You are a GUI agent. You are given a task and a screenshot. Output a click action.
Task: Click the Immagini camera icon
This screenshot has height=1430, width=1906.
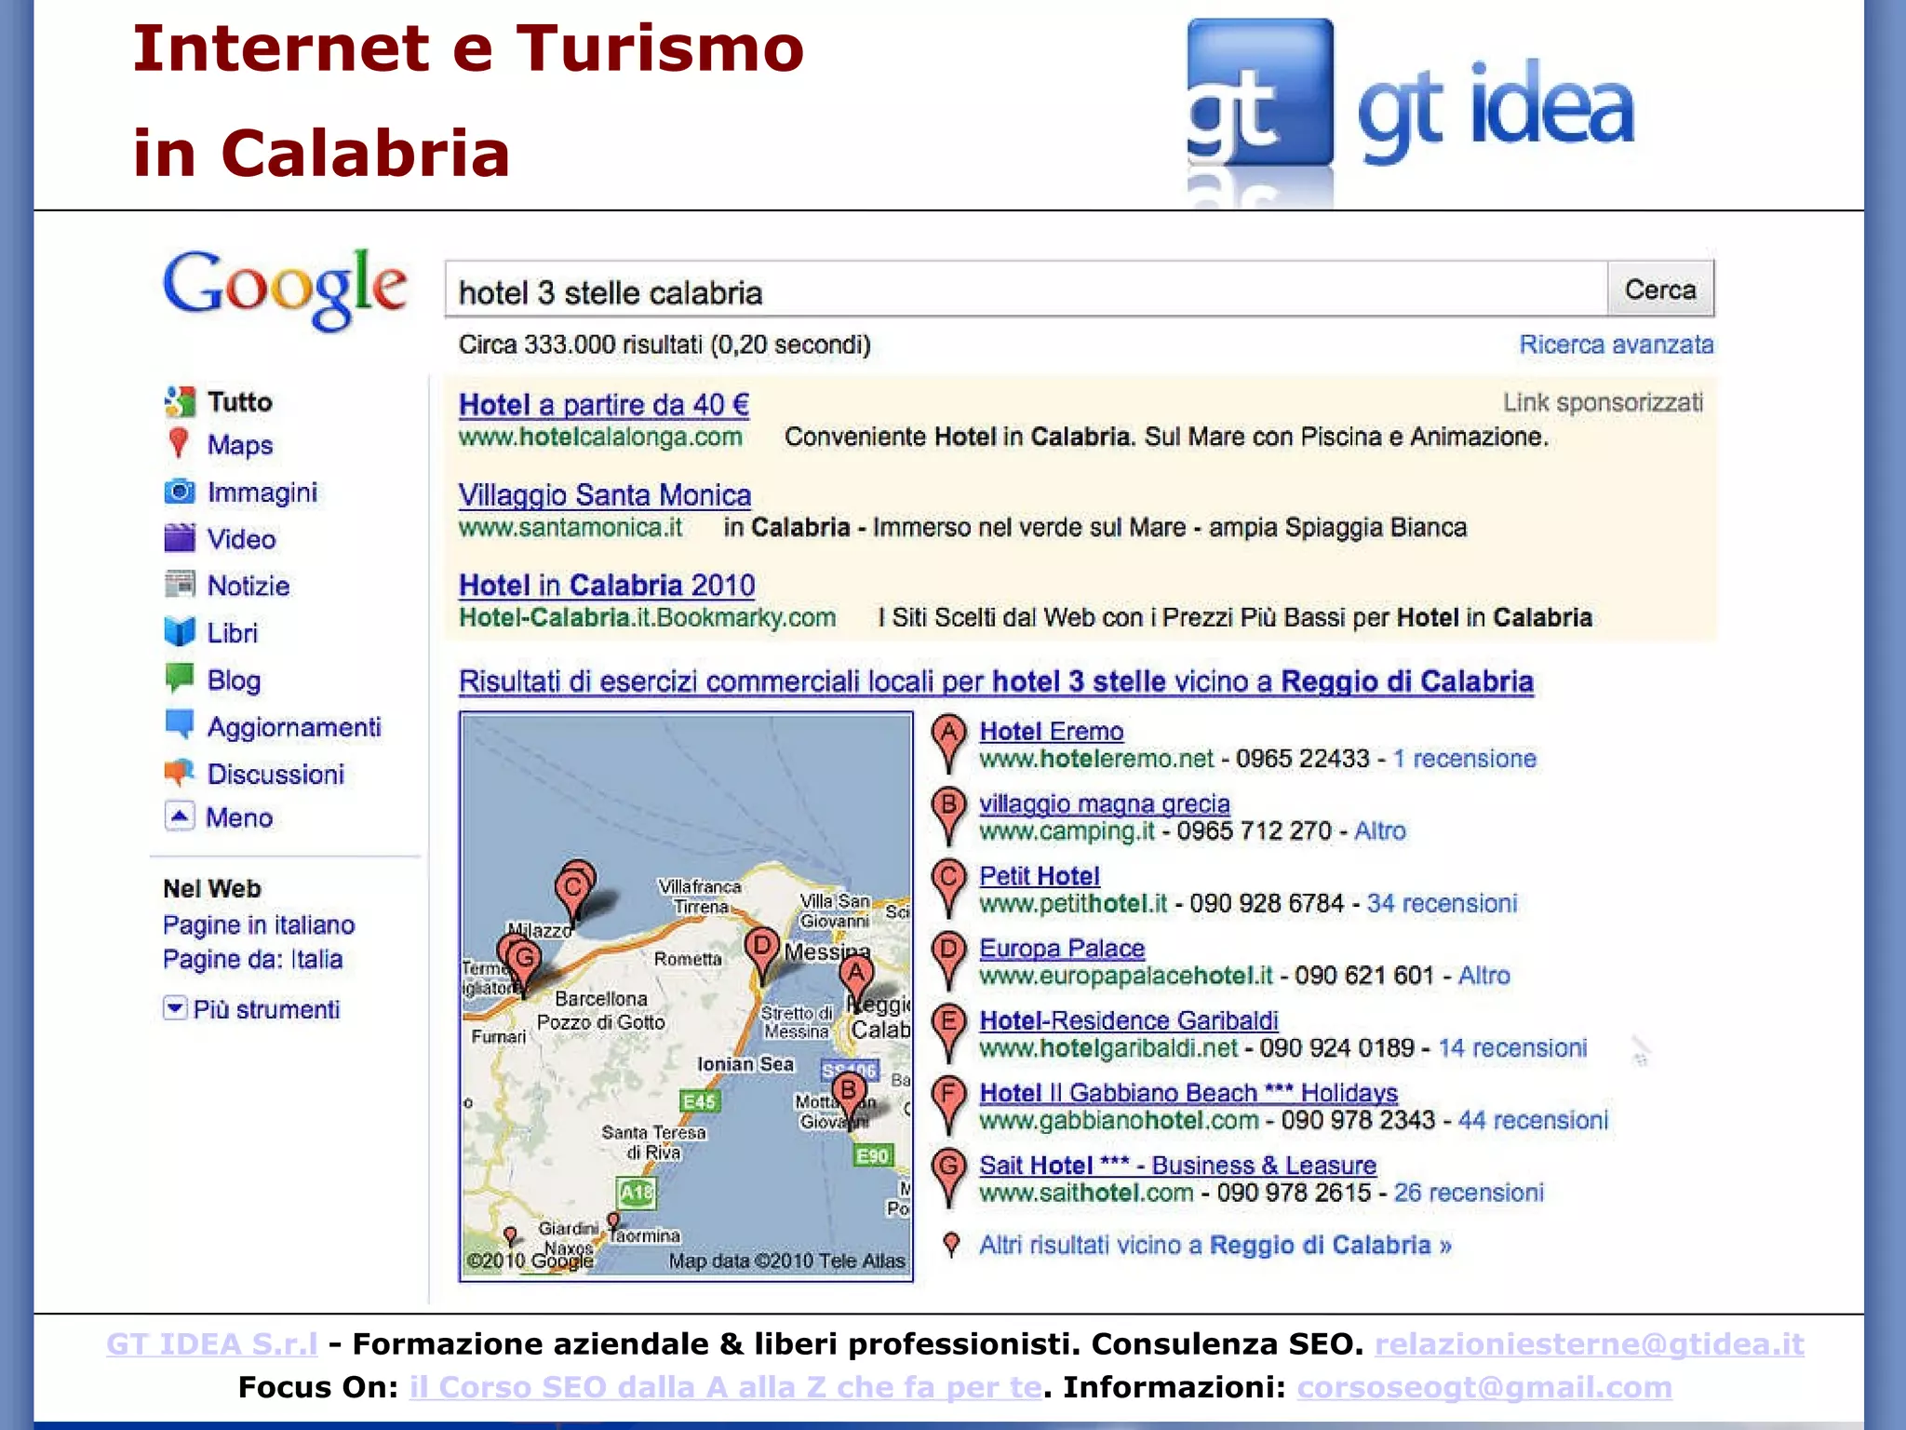[x=180, y=491]
